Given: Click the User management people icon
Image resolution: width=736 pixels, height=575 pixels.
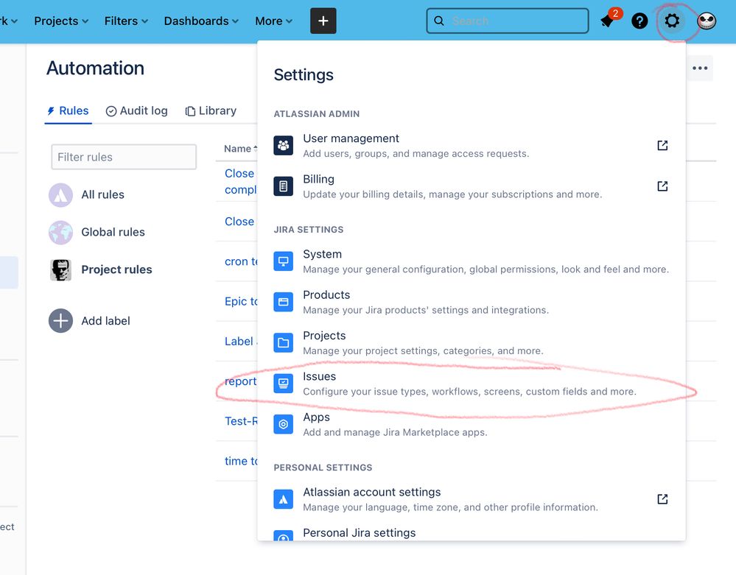Looking at the screenshot, I should [284, 145].
